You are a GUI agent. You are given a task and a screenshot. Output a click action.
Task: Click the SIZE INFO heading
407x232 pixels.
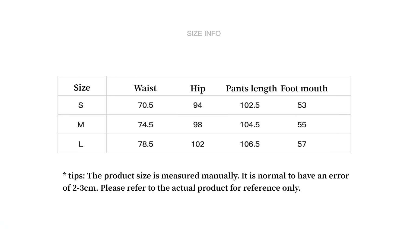point(204,34)
